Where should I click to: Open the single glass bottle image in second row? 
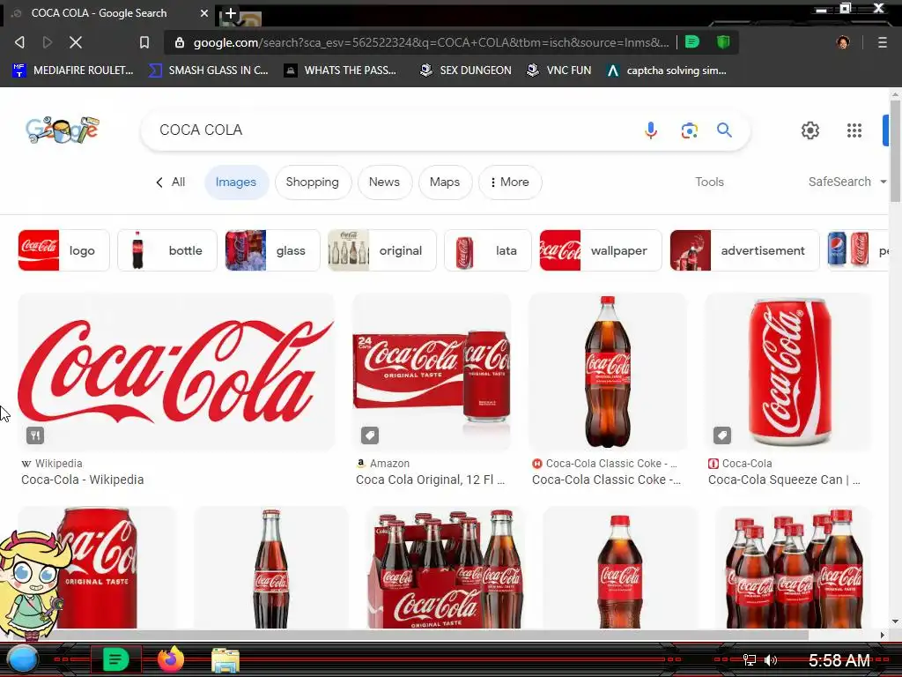coord(271,568)
